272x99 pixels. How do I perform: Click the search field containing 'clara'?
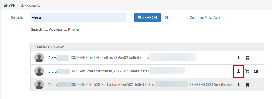79,17
